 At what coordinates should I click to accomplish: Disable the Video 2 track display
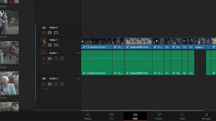(x=56, y=33)
